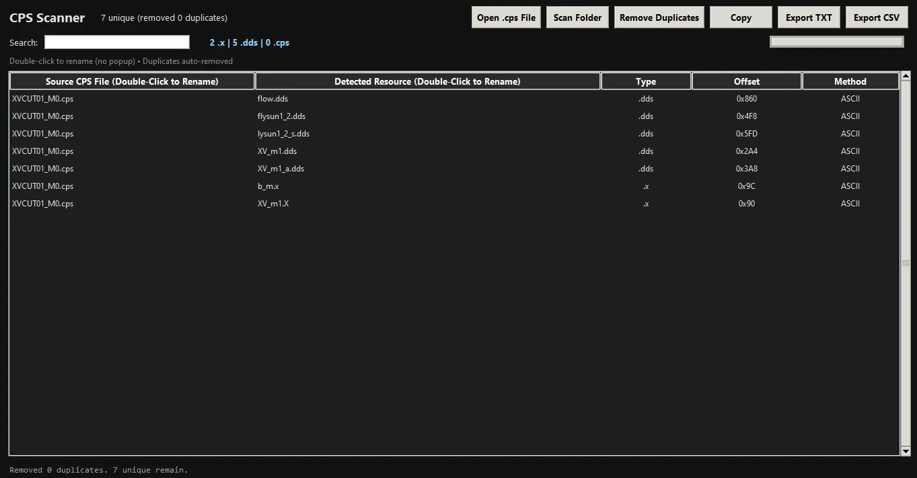Export results with Export TXT
Screen dimensions: 917x478
pos(809,17)
